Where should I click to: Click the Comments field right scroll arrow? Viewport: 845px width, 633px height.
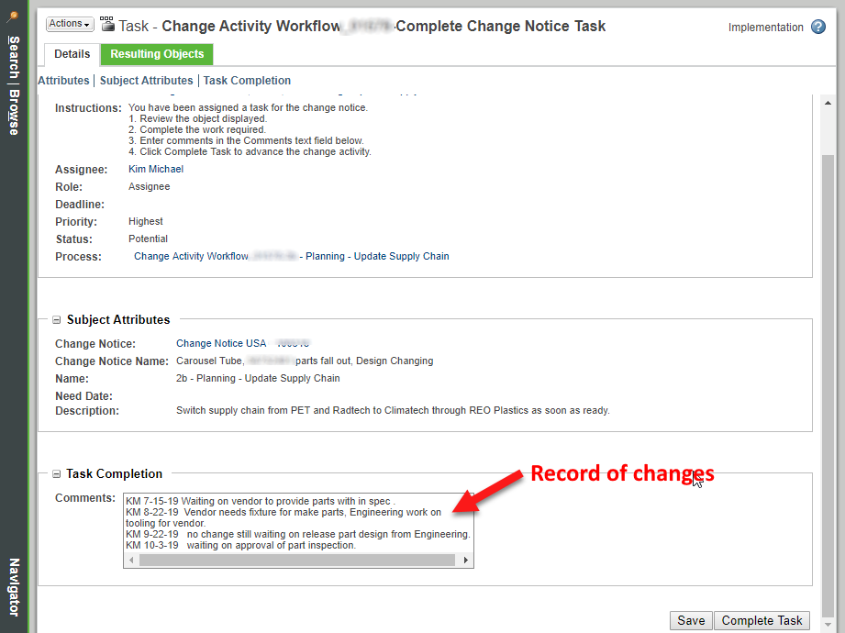[465, 559]
